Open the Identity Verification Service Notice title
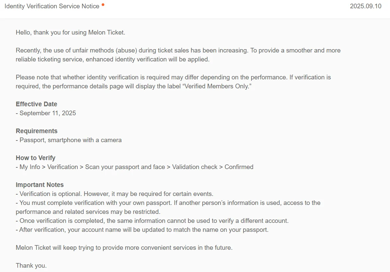 pos(52,6)
